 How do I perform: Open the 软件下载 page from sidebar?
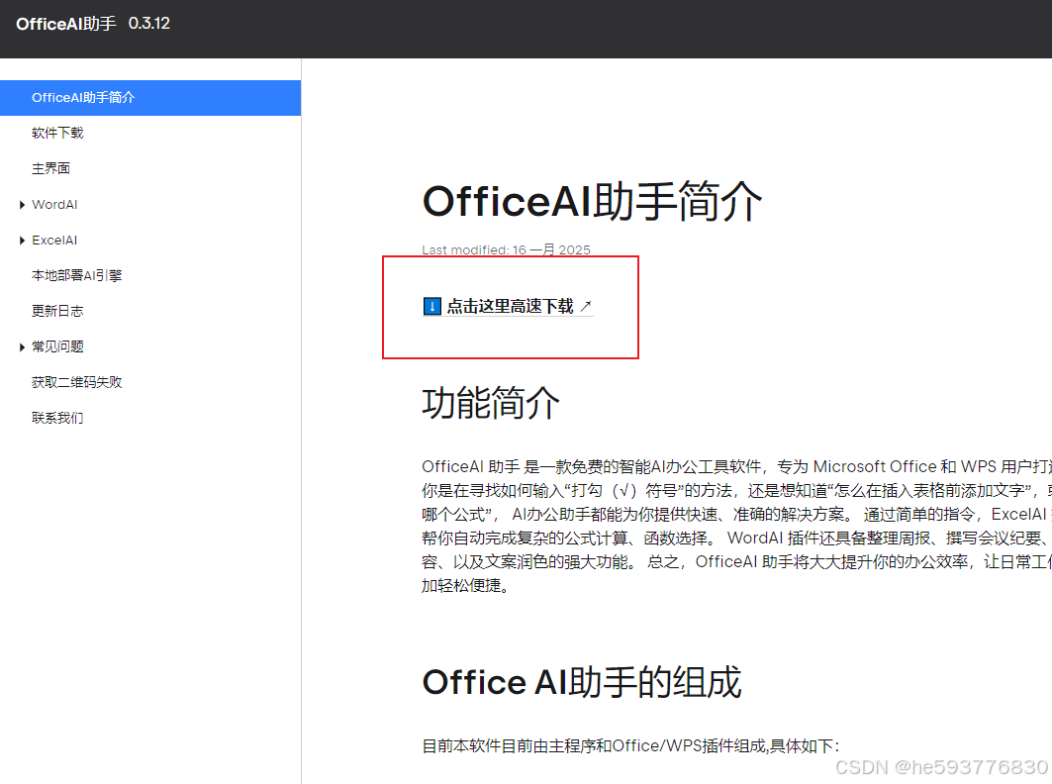[57, 133]
